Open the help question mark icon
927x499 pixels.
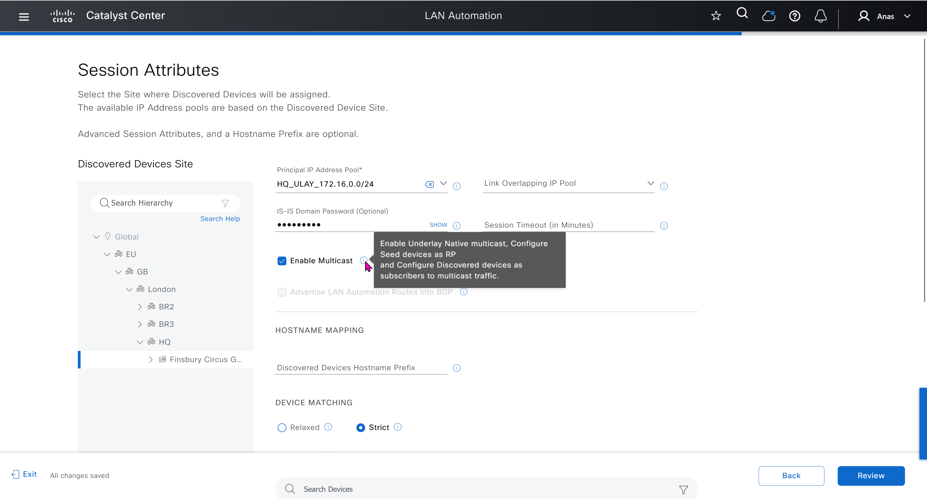click(x=795, y=16)
